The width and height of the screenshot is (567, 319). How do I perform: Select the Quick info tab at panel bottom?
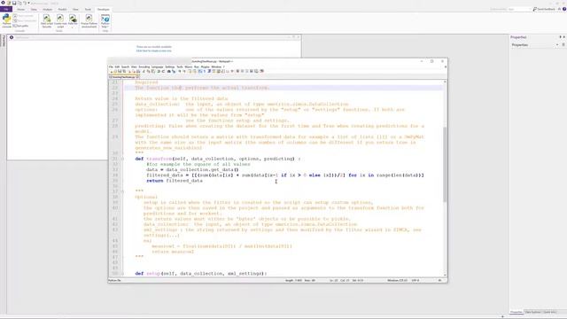point(549,312)
